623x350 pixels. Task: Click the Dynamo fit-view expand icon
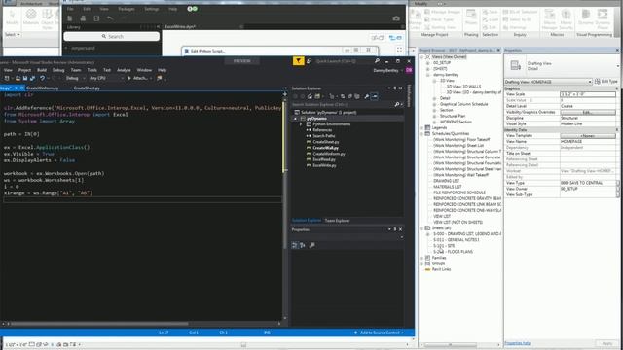399,50
